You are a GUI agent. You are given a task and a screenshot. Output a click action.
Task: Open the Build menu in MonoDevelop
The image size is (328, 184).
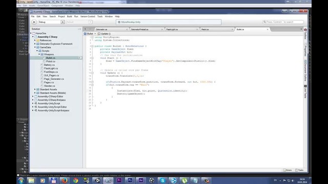(x=70, y=16)
